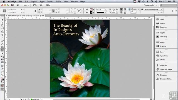
Task: Click the fill color swatch in Control panel
Action: click(91, 9)
